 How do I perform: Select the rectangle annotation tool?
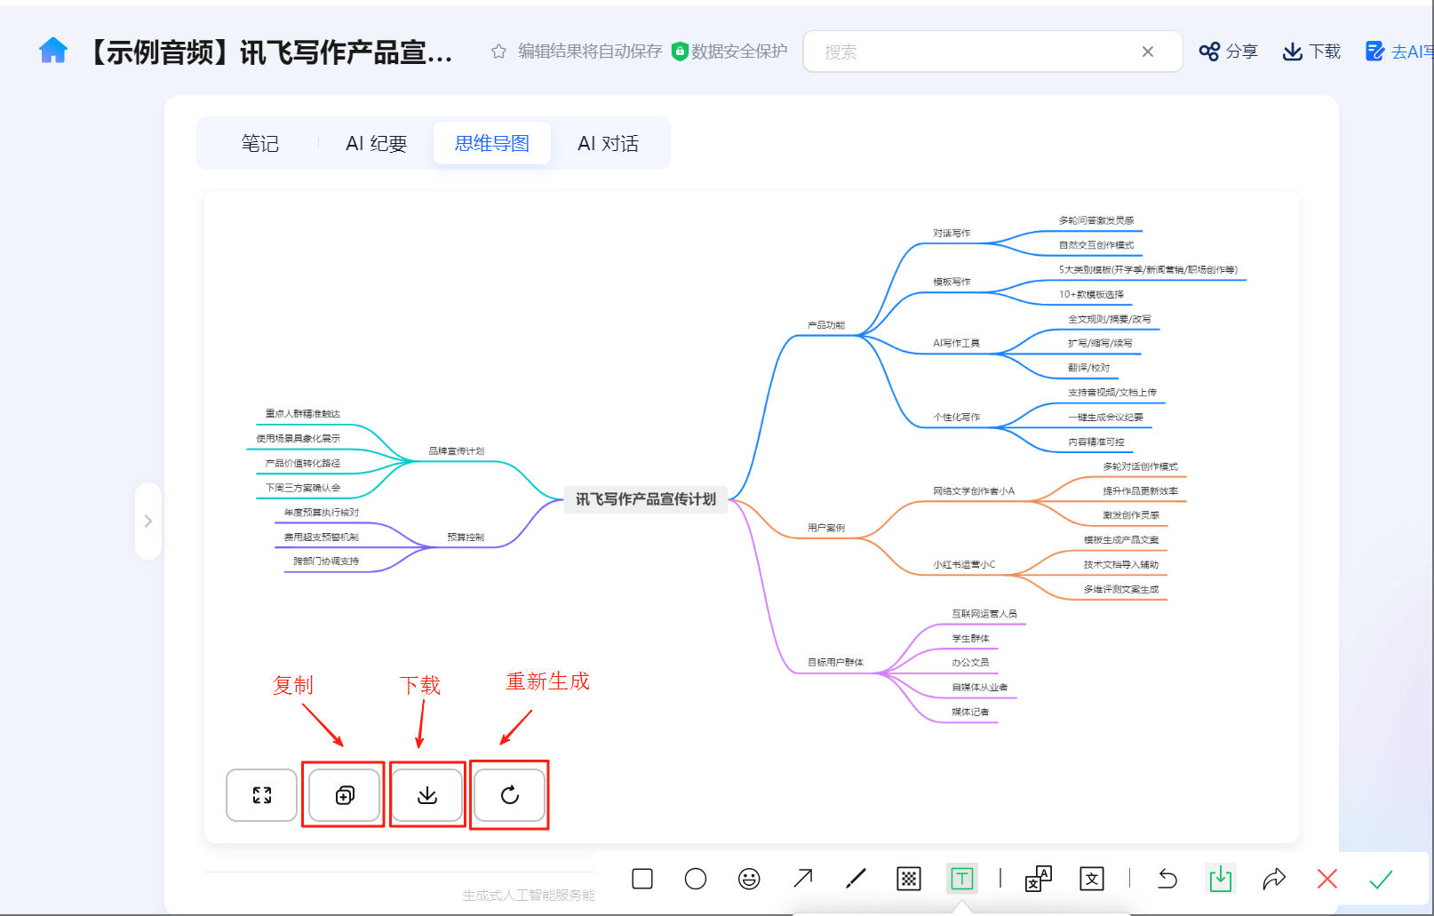(642, 879)
